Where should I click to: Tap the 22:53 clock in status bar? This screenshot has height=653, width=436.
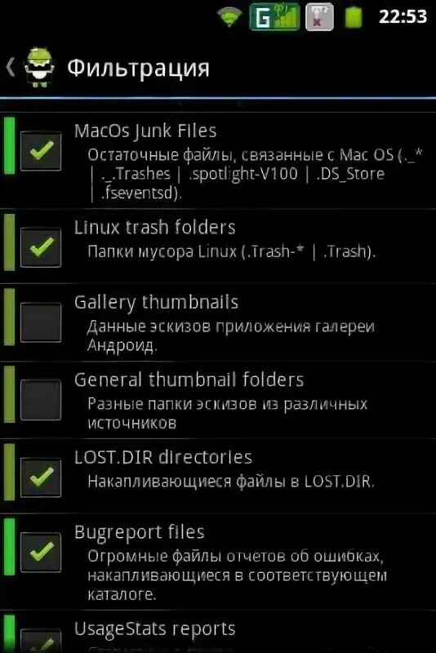point(403,16)
